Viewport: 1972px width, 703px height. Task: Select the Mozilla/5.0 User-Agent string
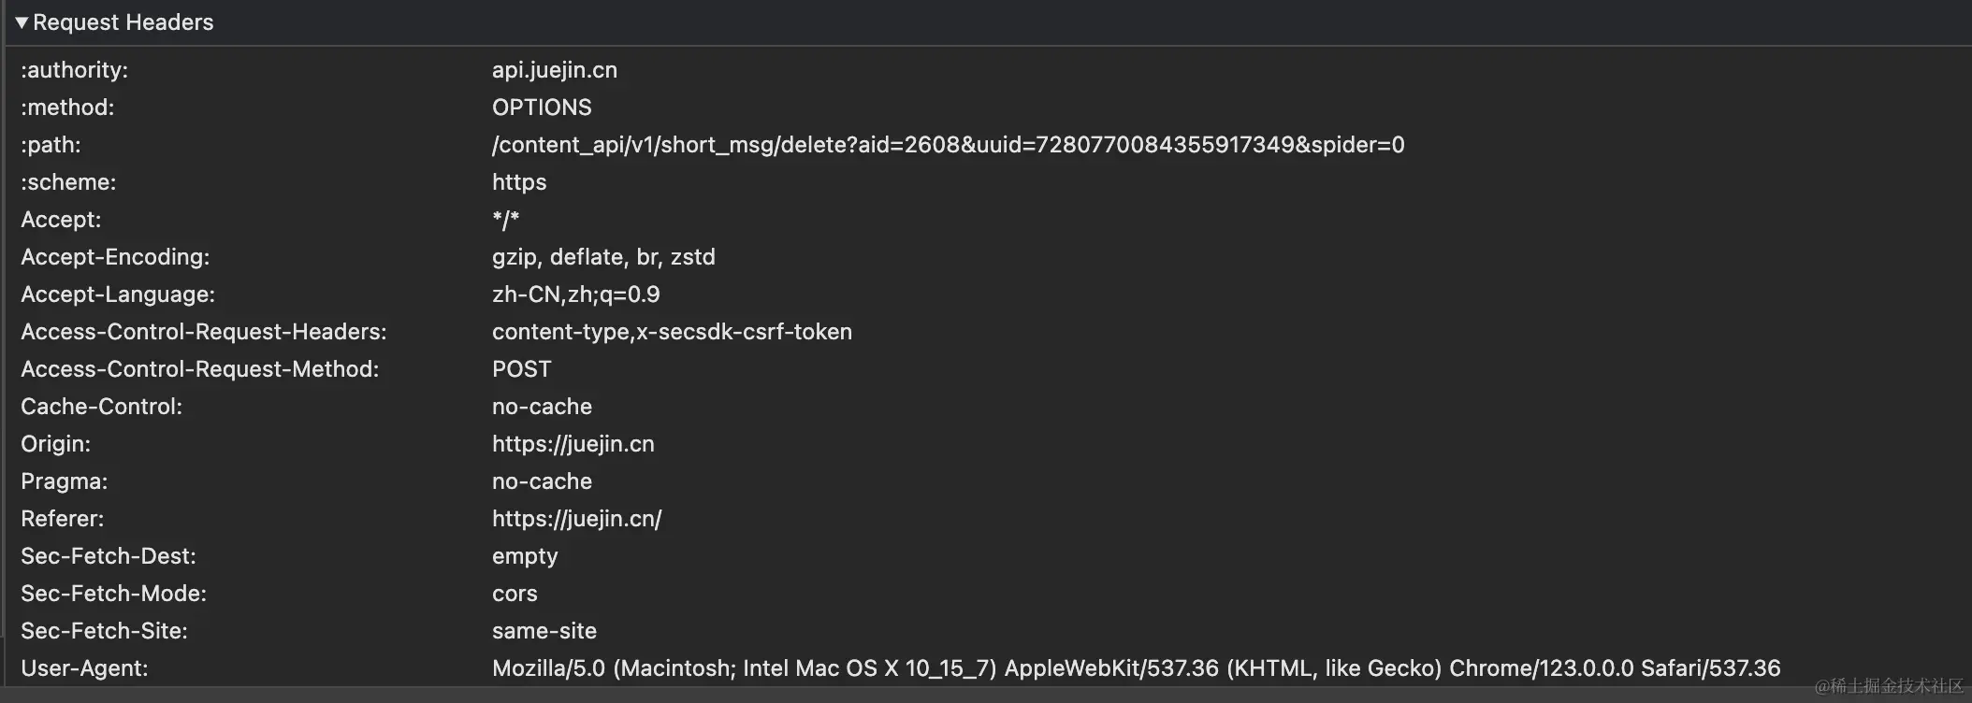point(1137,668)
